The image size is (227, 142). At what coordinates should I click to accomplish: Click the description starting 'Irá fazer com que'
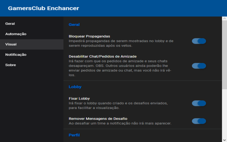[x=120, y=68]
